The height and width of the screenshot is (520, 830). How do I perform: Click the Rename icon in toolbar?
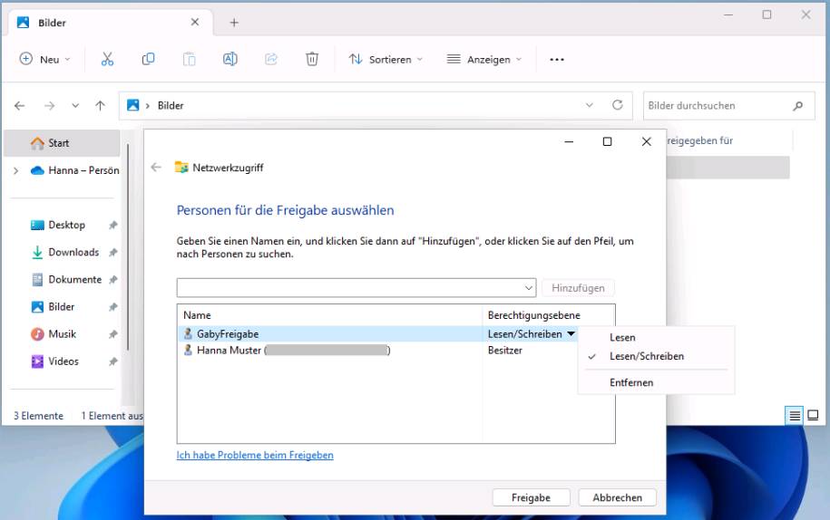(230, 59)
